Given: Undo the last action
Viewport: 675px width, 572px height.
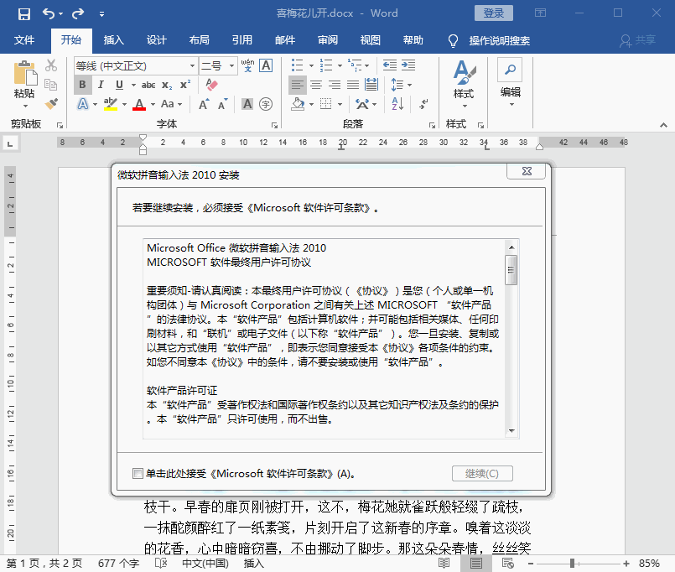Looking at the screenshot, I should (x=49, y=13).
